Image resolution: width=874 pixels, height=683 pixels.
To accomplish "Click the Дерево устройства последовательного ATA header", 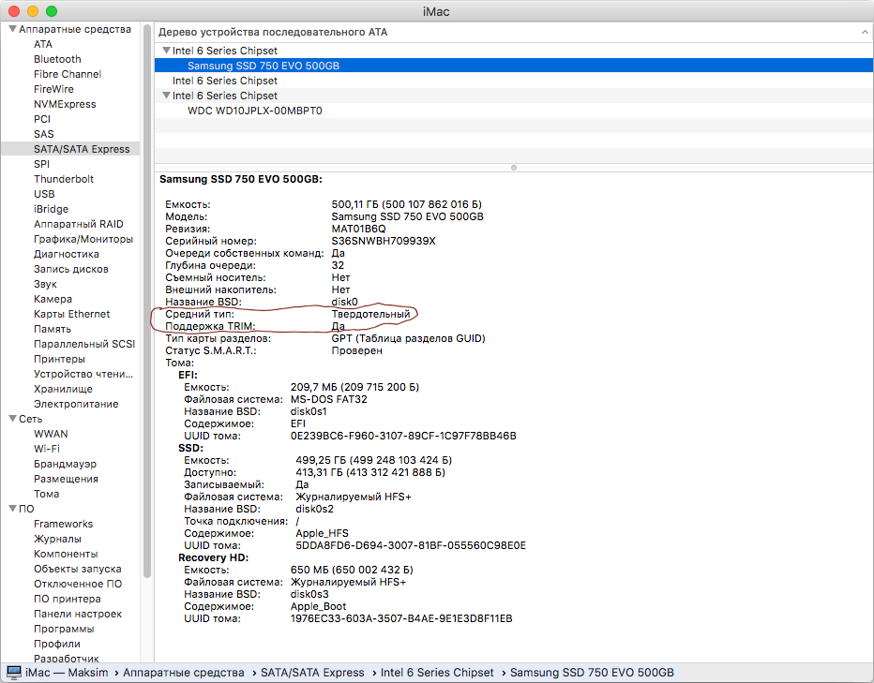I will (x=273, y=32).
